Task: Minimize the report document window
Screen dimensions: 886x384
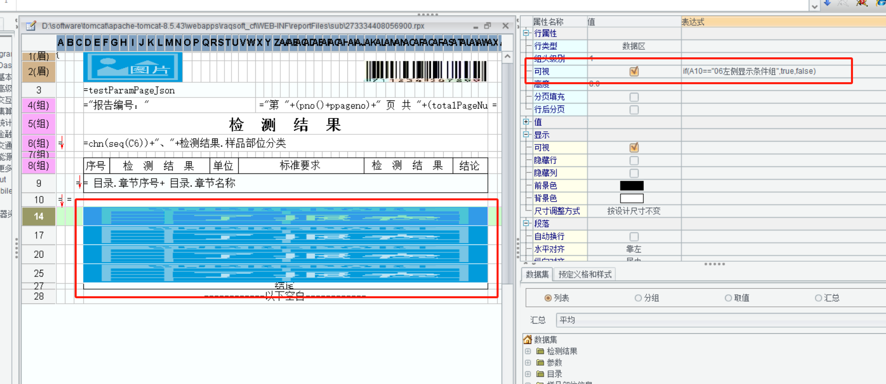Action: coord(476,26)
